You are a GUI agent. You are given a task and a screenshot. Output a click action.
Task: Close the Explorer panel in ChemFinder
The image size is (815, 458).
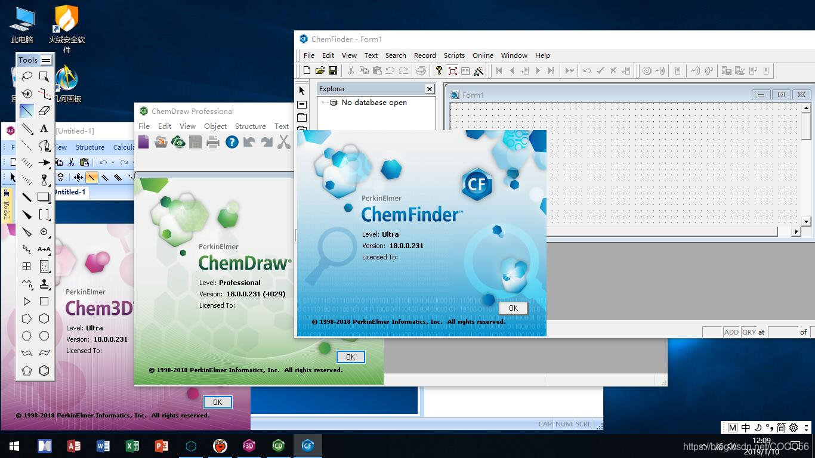pos(429,89)
